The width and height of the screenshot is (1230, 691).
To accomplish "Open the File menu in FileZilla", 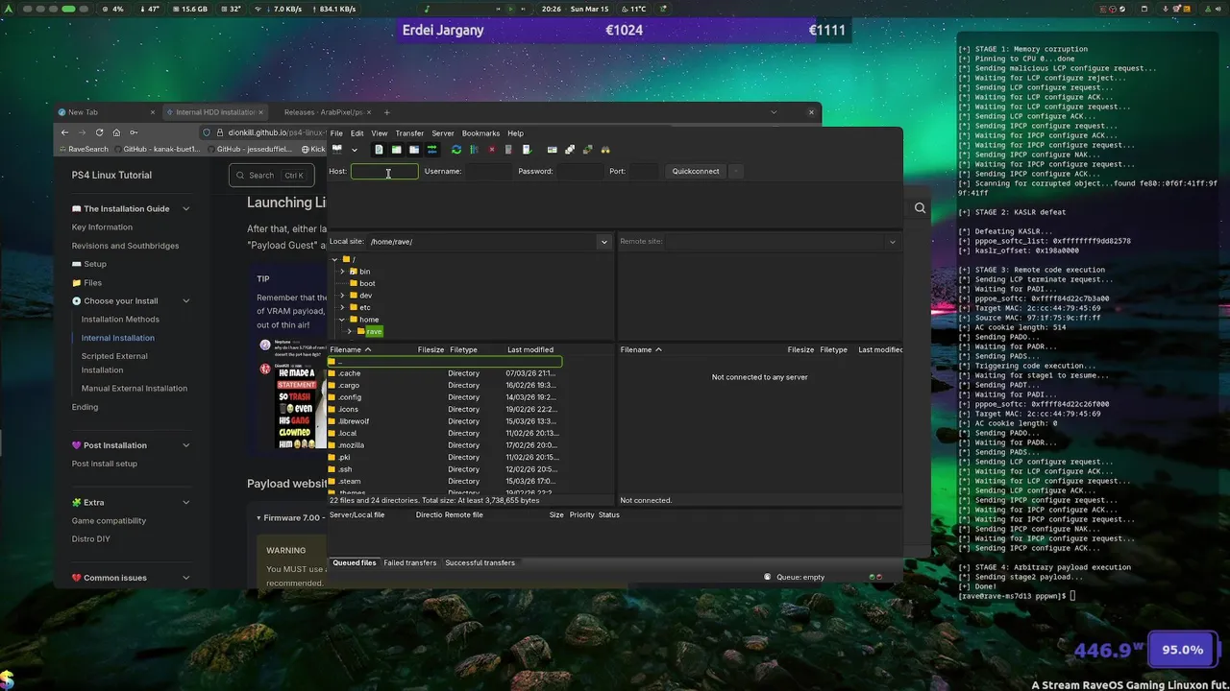I will click(336, 133).
